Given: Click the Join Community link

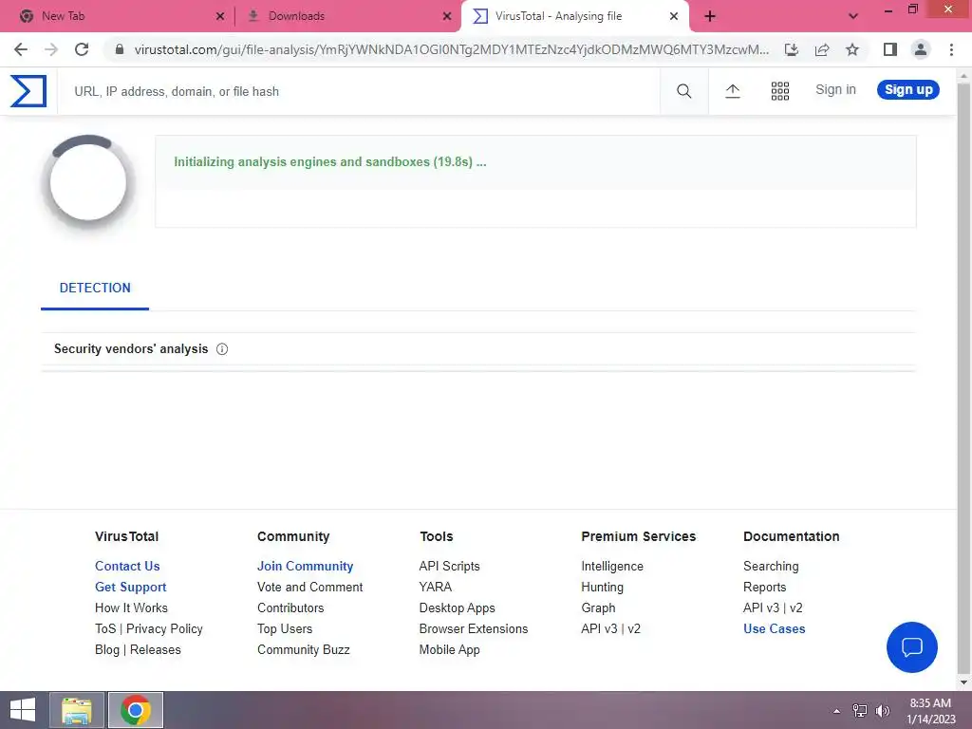Looking at the screenshot, I should pyautogui.click(x=305, y=566).
